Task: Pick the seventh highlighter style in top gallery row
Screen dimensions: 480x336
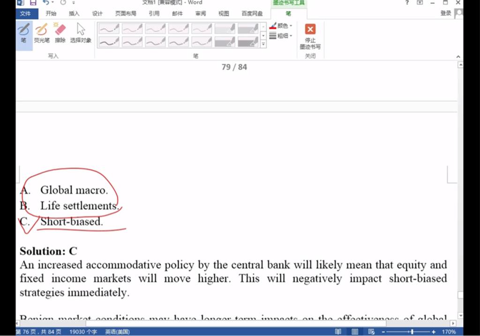Action: [248, 29]
